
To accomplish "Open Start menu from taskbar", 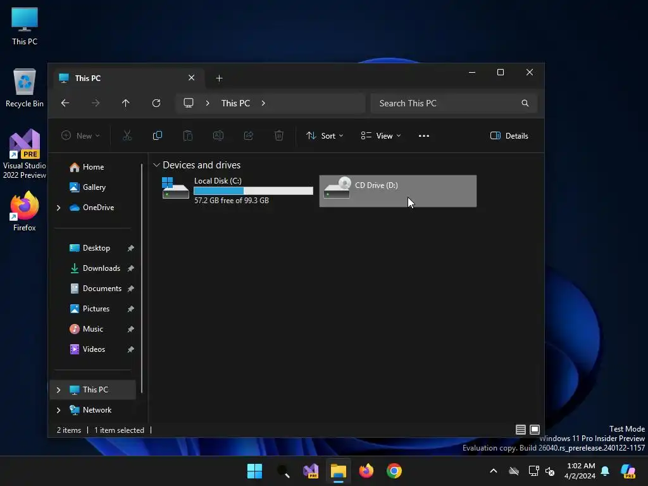I will click(254, 471).
